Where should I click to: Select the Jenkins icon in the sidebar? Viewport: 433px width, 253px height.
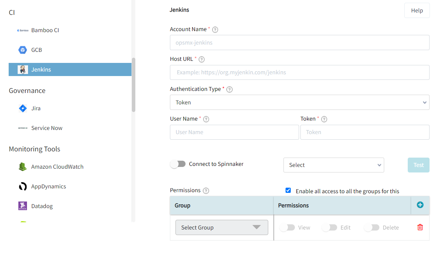[22, 69]
